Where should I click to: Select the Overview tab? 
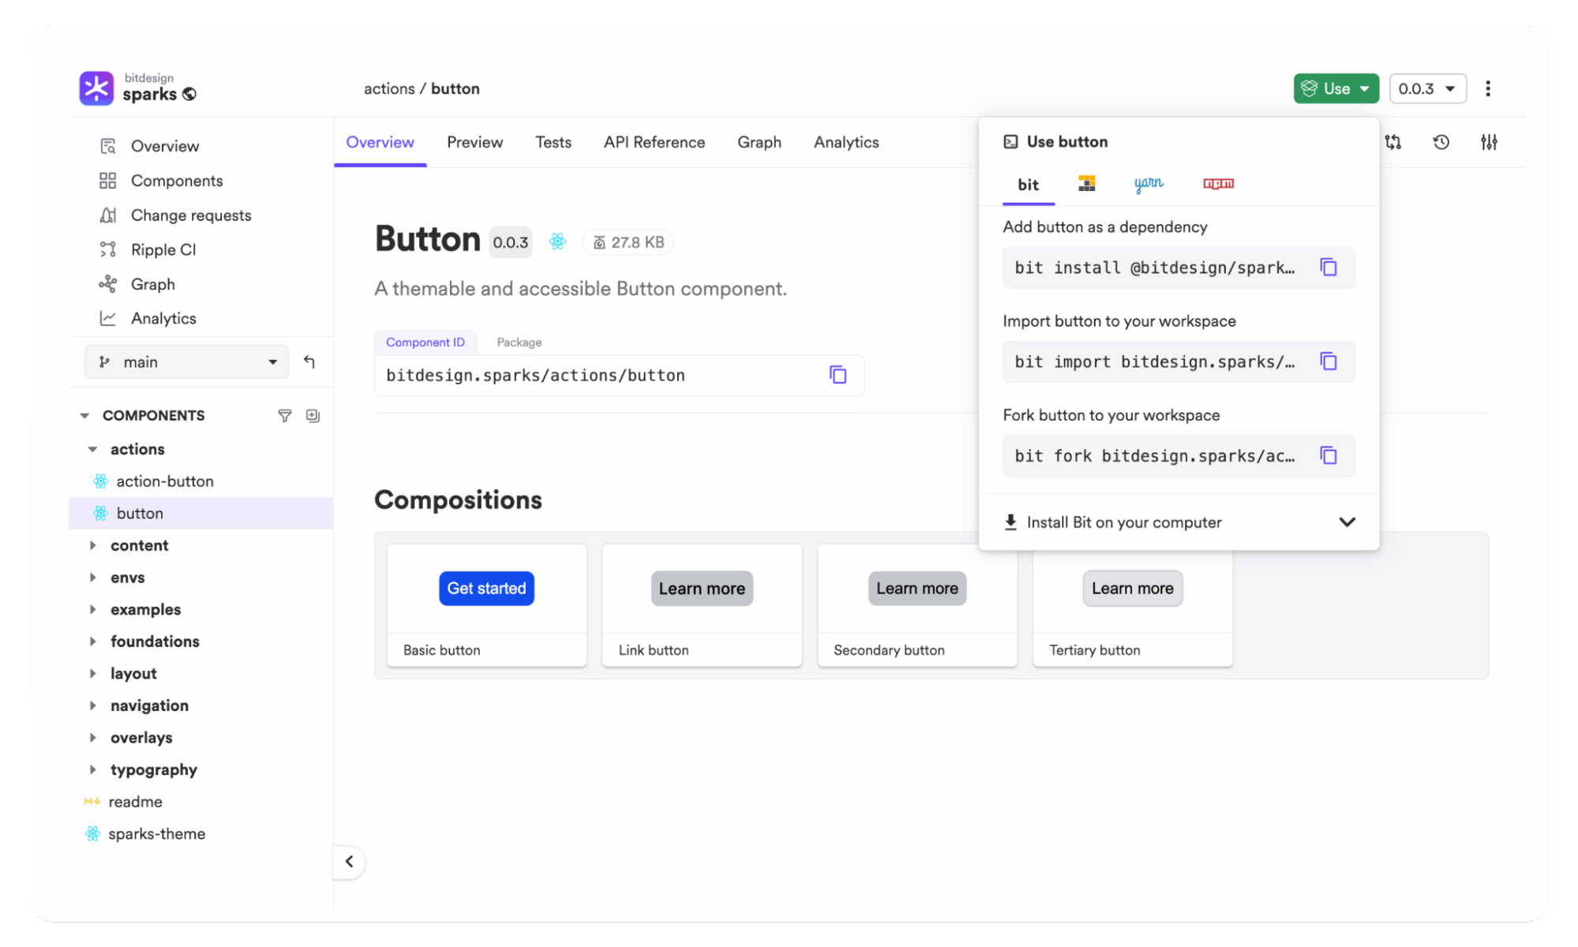point(380,142)
